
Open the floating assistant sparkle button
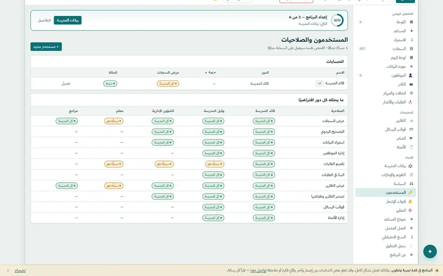pyautogui.click(x=430, y=251)
